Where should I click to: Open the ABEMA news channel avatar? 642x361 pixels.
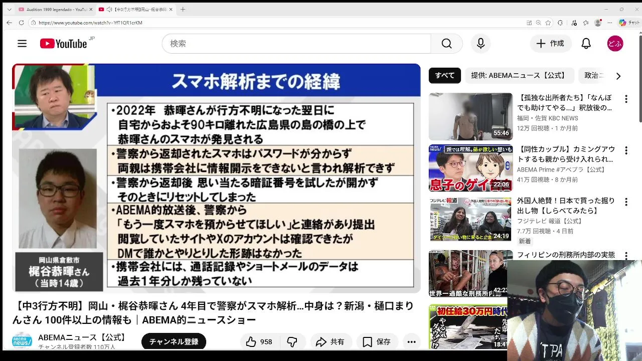tap(22, 341)
